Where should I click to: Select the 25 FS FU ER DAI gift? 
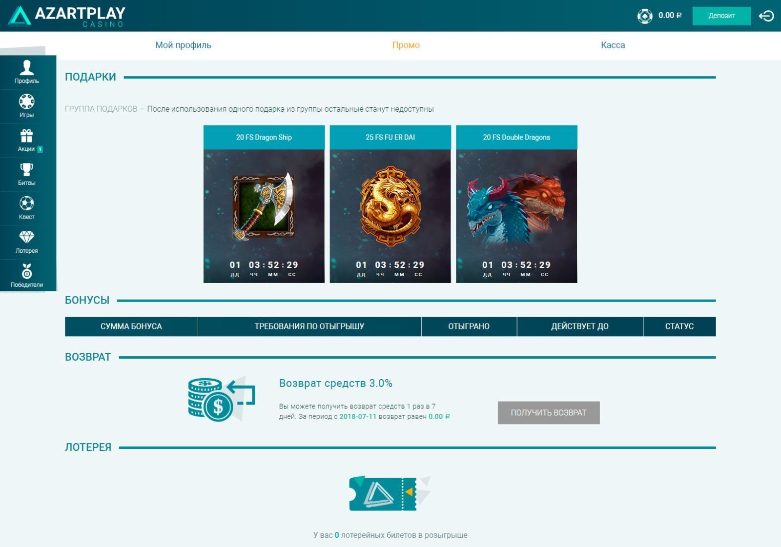(x=390, y=204)
